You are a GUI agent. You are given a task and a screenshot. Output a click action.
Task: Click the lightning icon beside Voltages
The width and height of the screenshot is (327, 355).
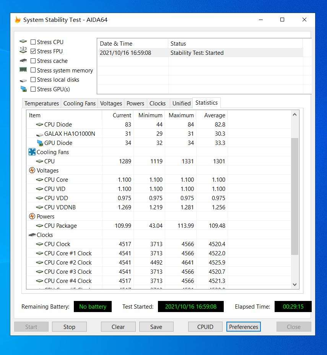click(x=32, y=170)
